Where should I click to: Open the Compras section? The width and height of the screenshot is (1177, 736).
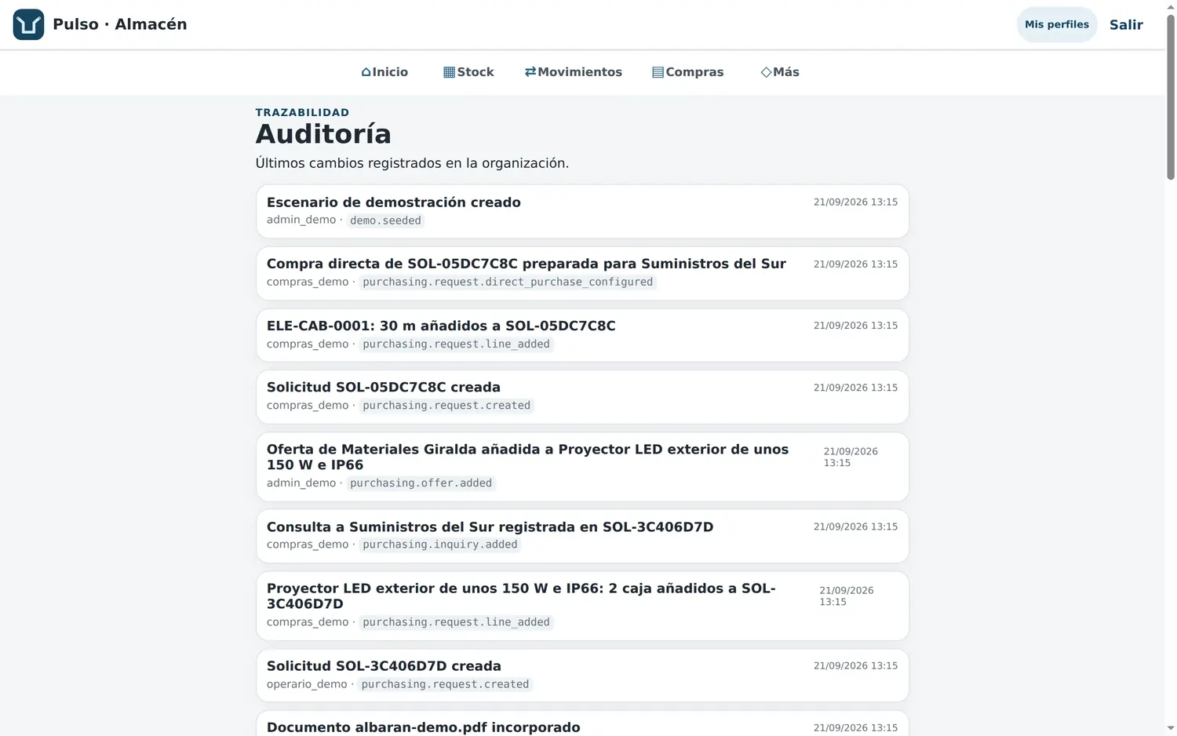pyautogui.click(x=688, y=72)
